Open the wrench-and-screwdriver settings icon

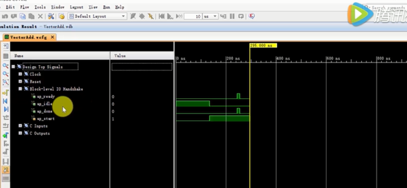click(x=51, y=16)
